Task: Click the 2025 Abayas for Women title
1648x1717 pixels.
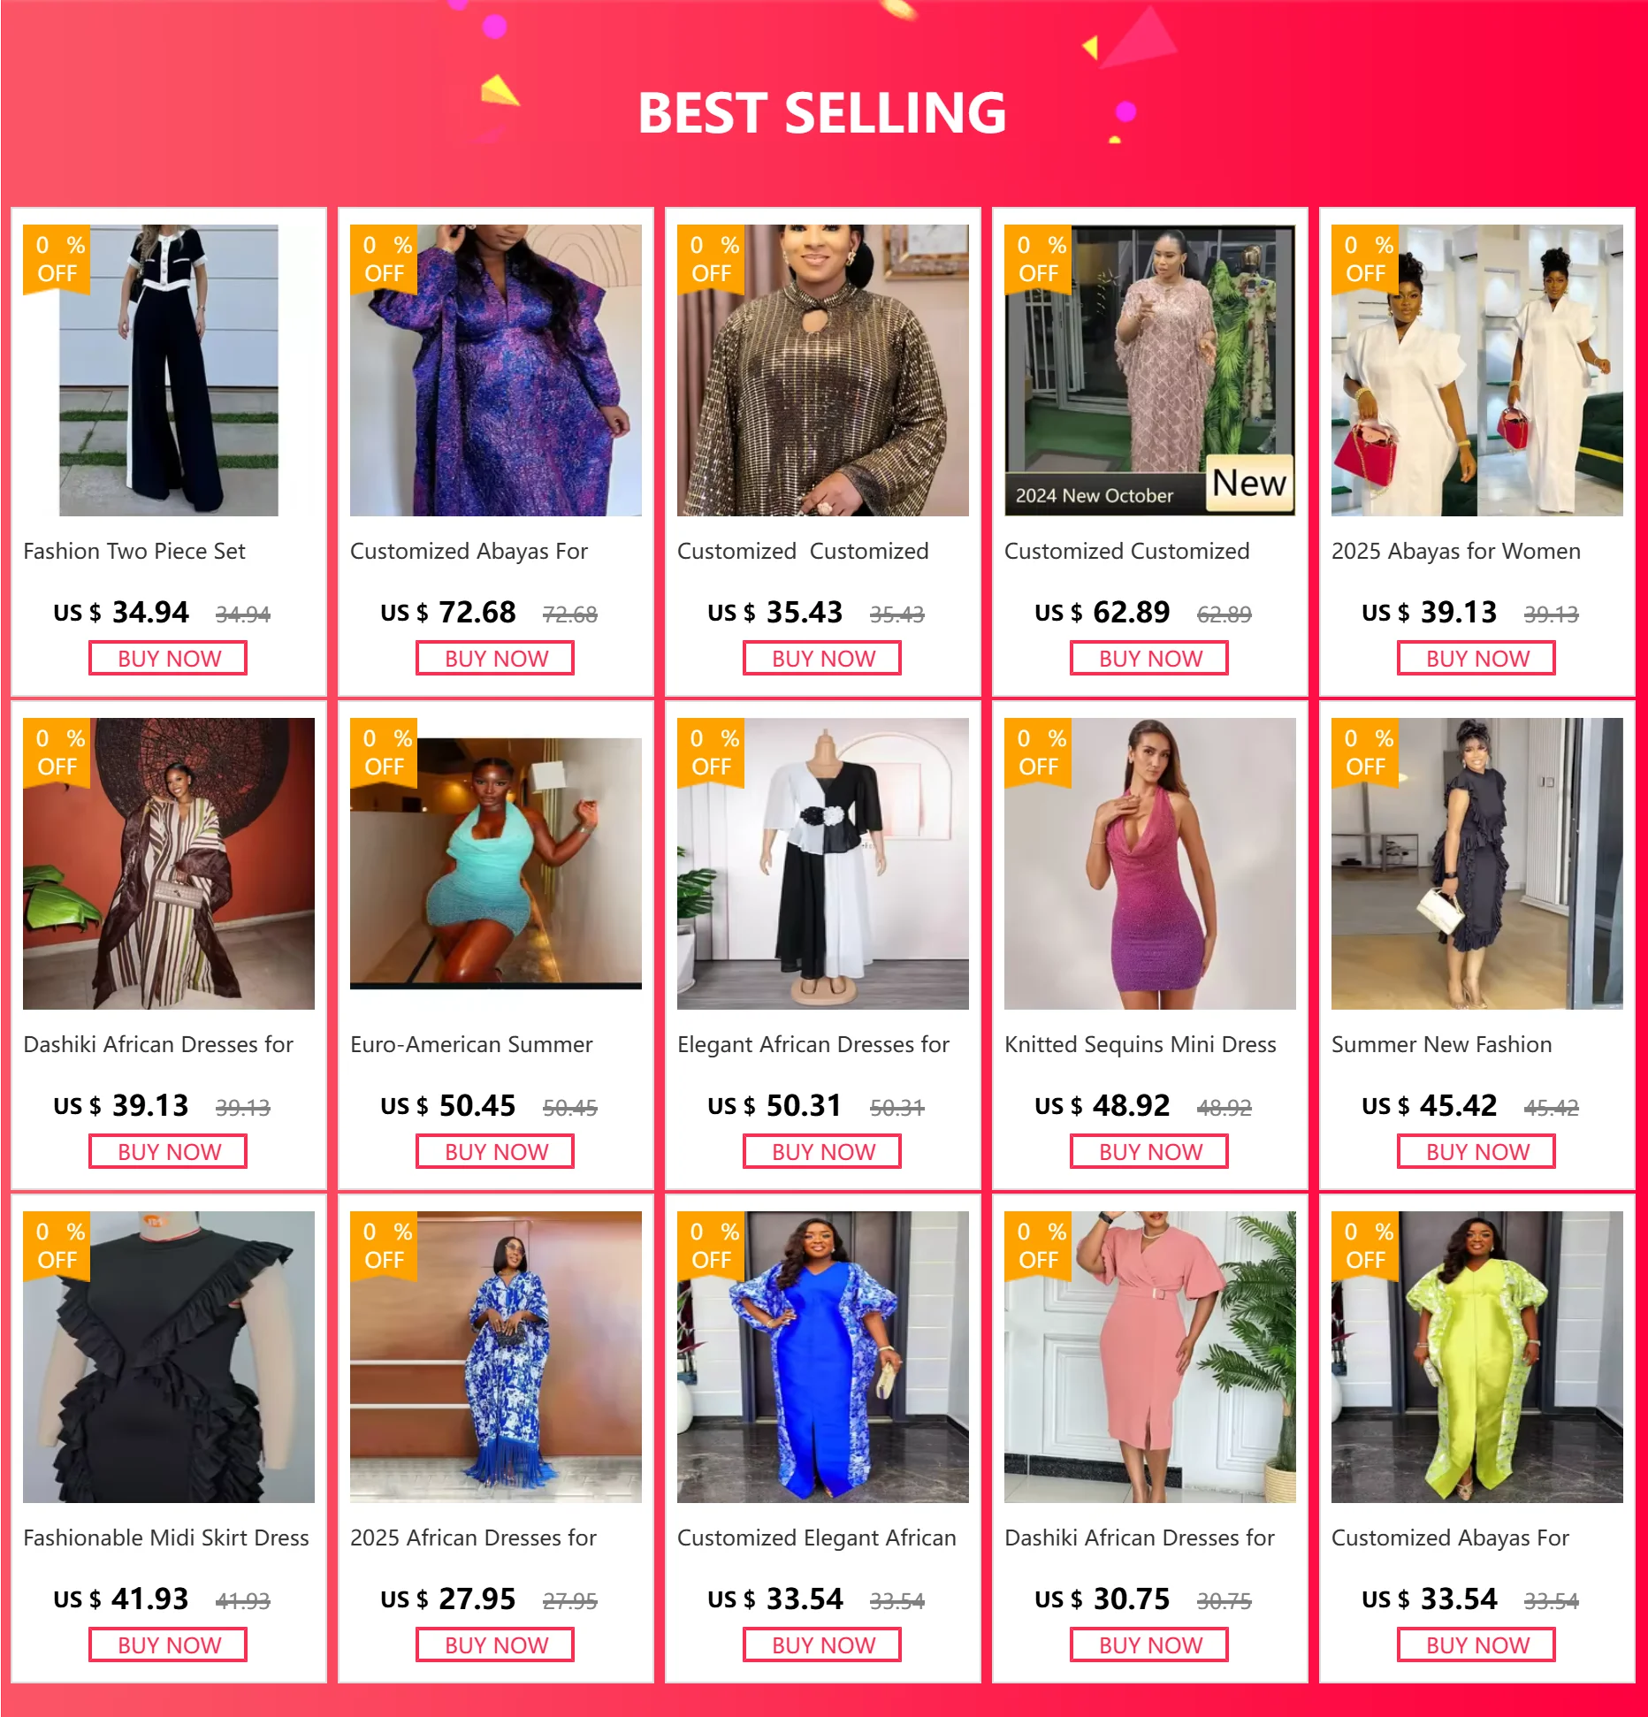Action: click(1456, 552)
